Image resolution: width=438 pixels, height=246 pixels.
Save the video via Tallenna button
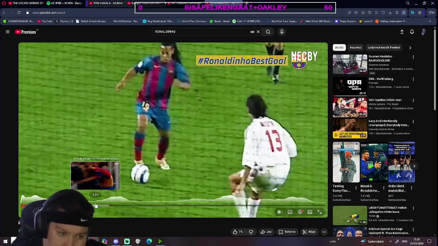point(287,232)
